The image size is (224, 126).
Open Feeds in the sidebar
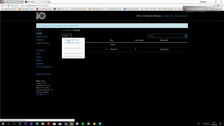coord(39,33)
